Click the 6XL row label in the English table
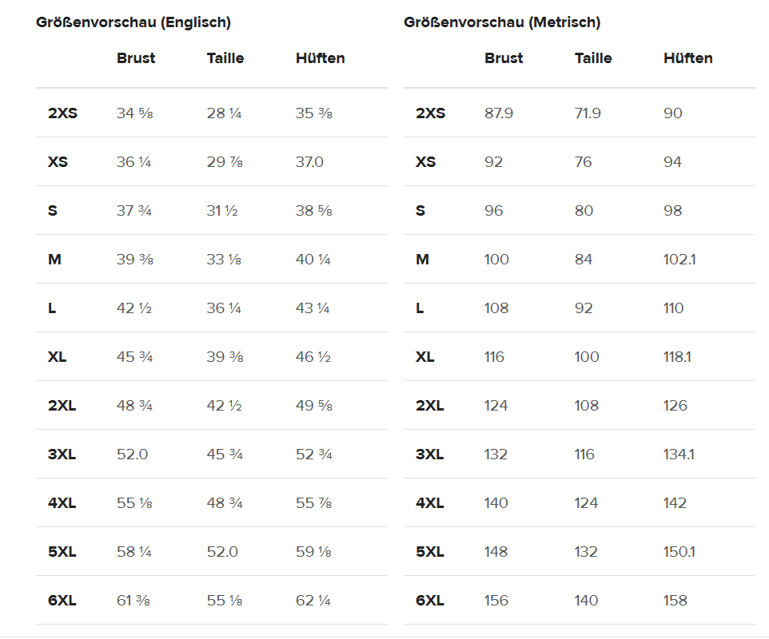This screenshot has height=639, width=769. pos(62,601)
